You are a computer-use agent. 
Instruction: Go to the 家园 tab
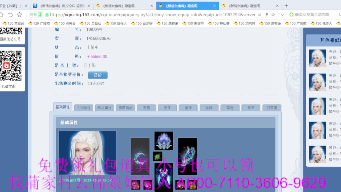(x=230, y=108)
